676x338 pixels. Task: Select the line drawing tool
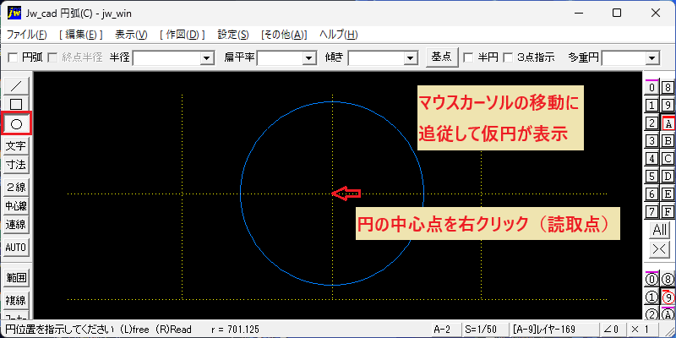click(x=16, y=86)
